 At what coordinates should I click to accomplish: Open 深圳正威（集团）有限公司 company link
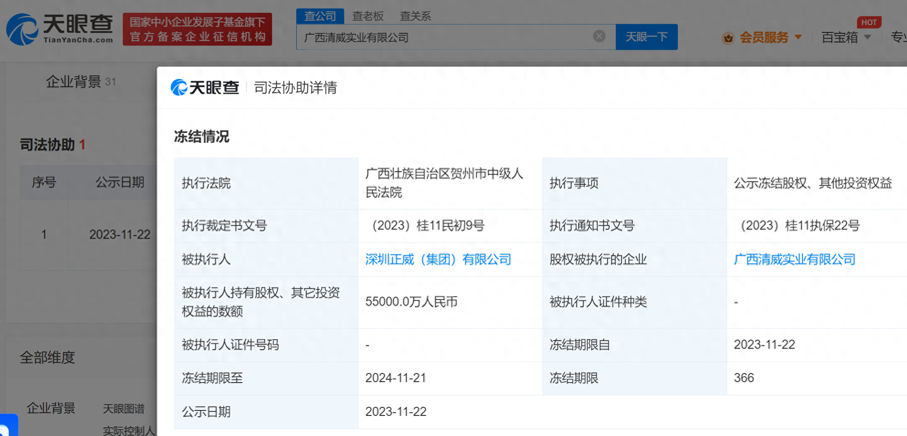click(438, 259)
